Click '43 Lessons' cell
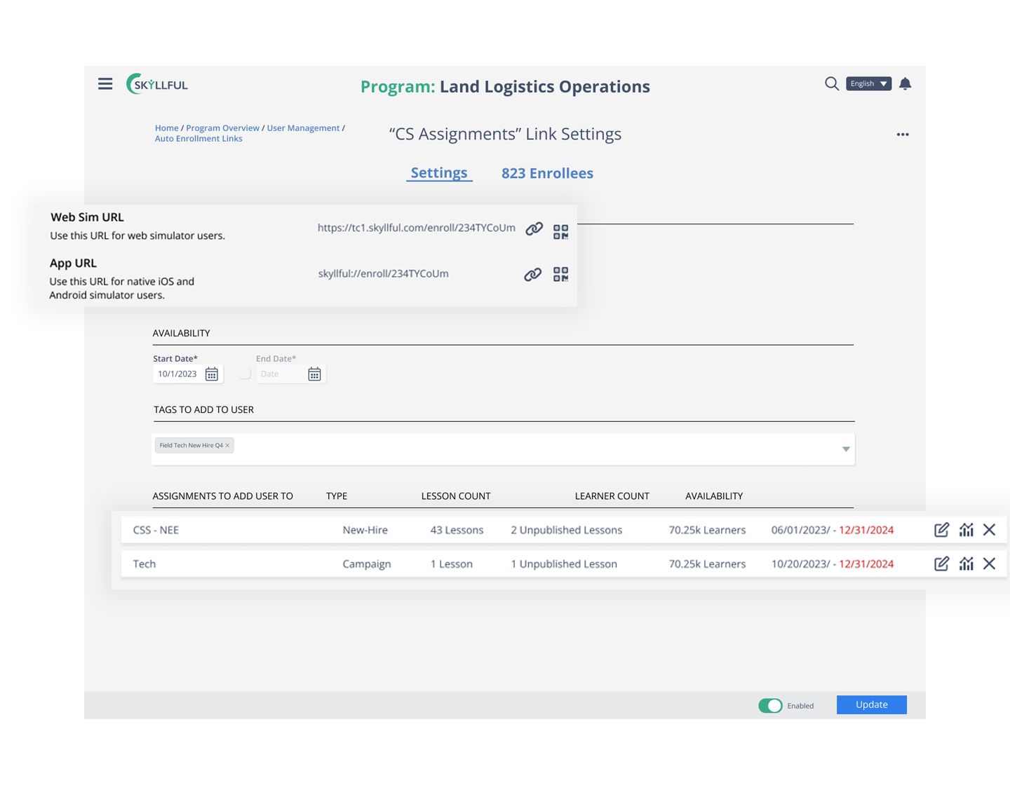This screenshot has height=785, width=1010. (457, 530)
